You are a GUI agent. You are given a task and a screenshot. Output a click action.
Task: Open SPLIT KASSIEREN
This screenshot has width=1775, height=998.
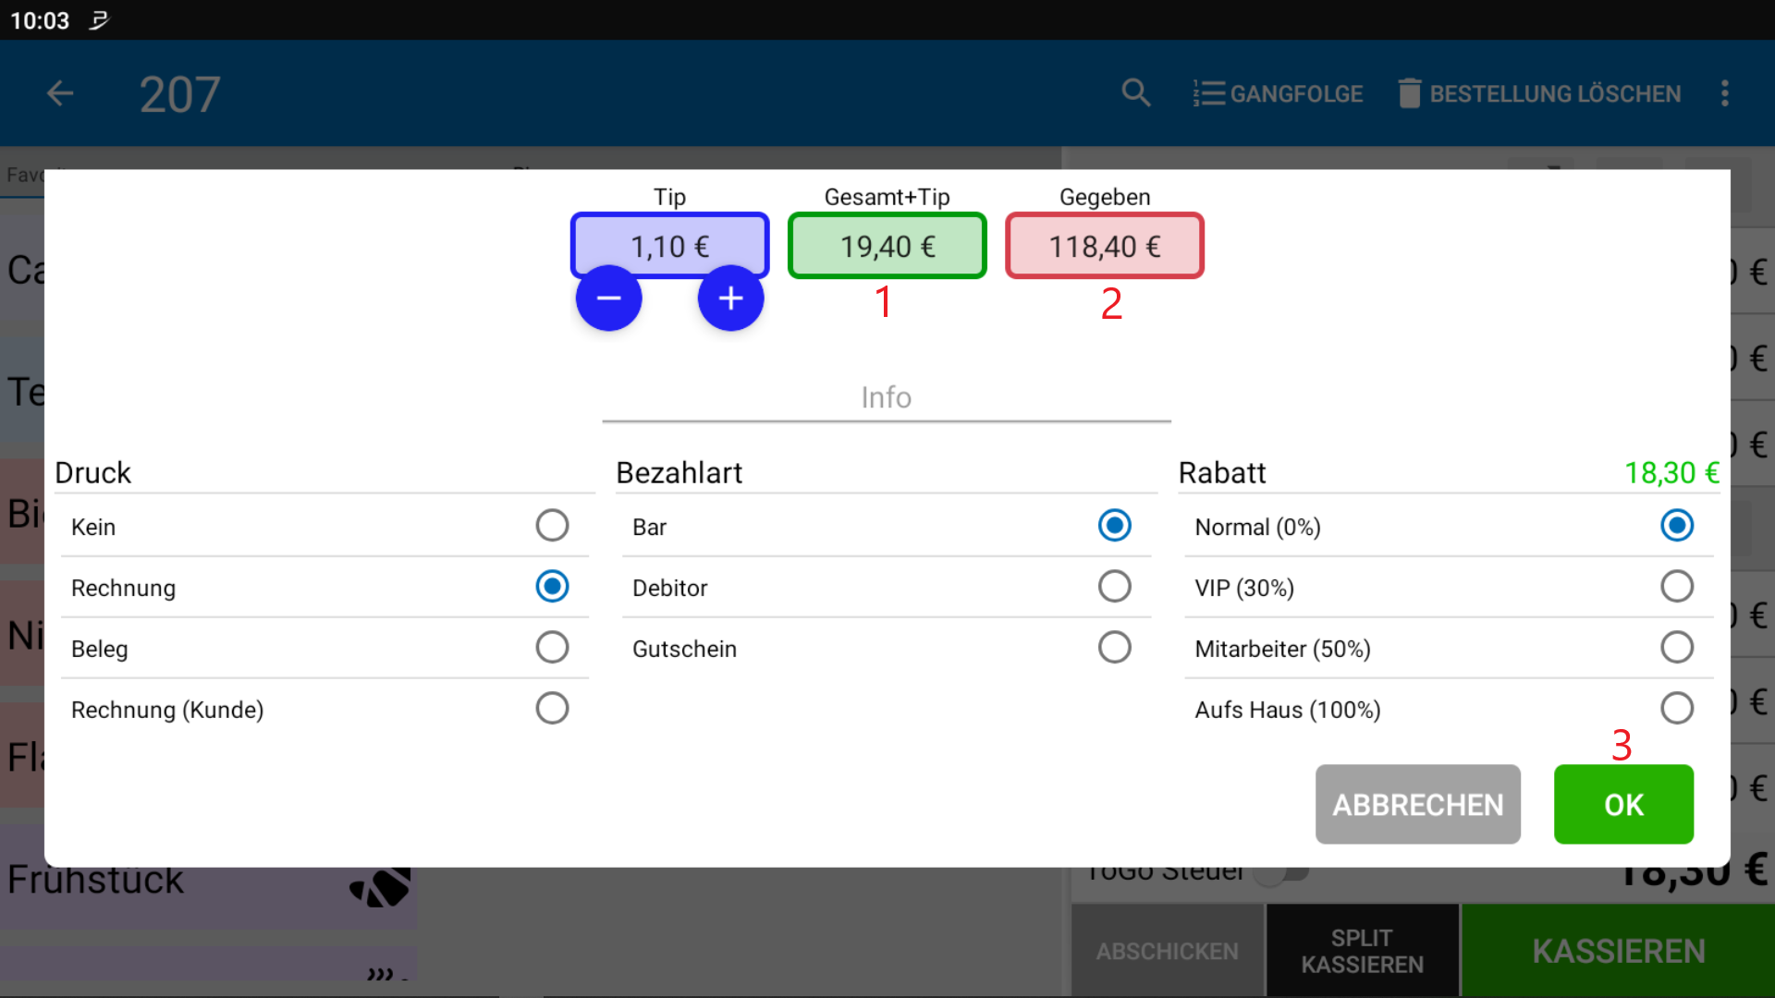coord(1362,950)
